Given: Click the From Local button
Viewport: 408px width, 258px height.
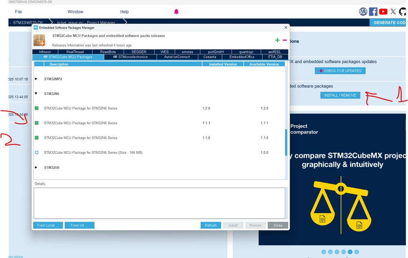Looking at the screenshot, I should coord(48,225).
